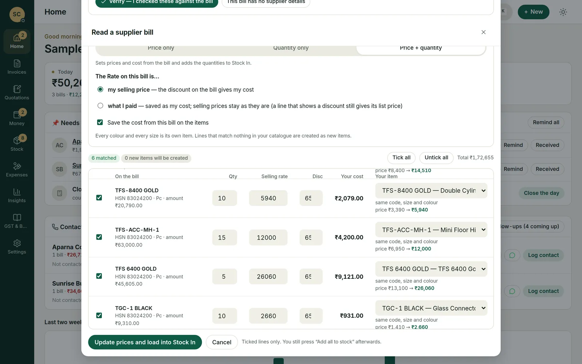This screenshot has width=582, height=364.
Task: Open the TFS 6400 GOLD item match dropdown
Action: (x=431, y=269)
